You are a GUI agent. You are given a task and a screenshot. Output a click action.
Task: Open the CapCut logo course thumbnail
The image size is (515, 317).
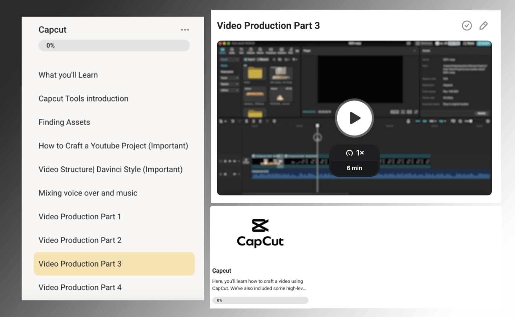click(x=260, y=233)
